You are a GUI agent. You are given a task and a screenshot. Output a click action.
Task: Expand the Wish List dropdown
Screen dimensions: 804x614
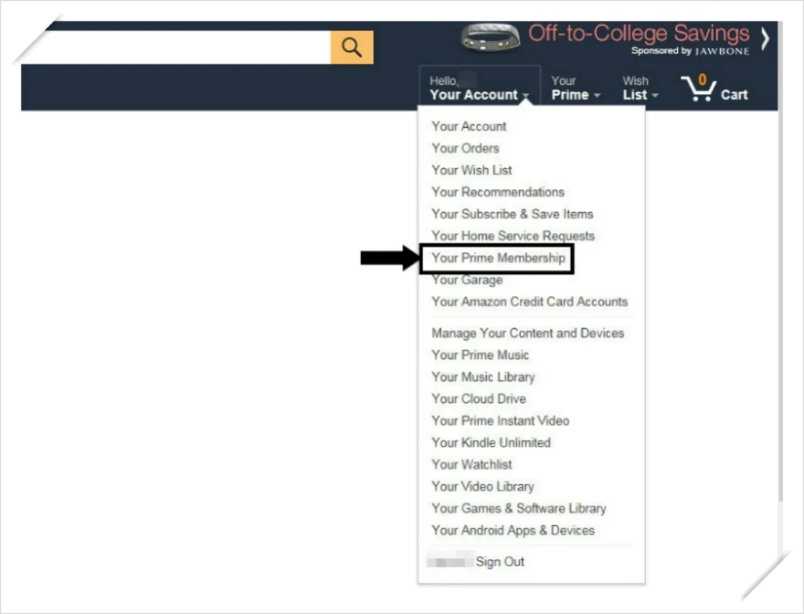(640, 88)
